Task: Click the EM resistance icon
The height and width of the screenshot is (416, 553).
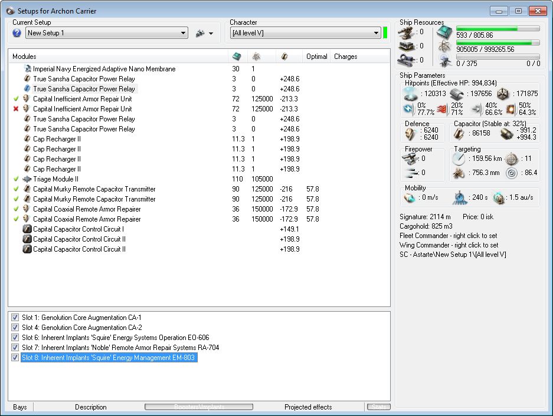Action: click(x=408, y=109)
